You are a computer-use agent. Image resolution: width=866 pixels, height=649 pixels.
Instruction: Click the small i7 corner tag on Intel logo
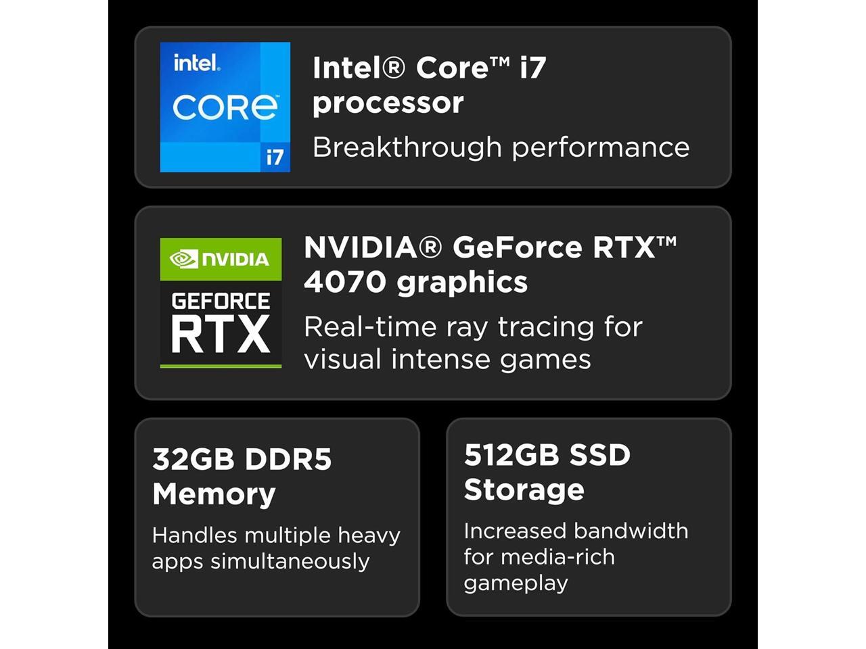(x=275, y=157)
